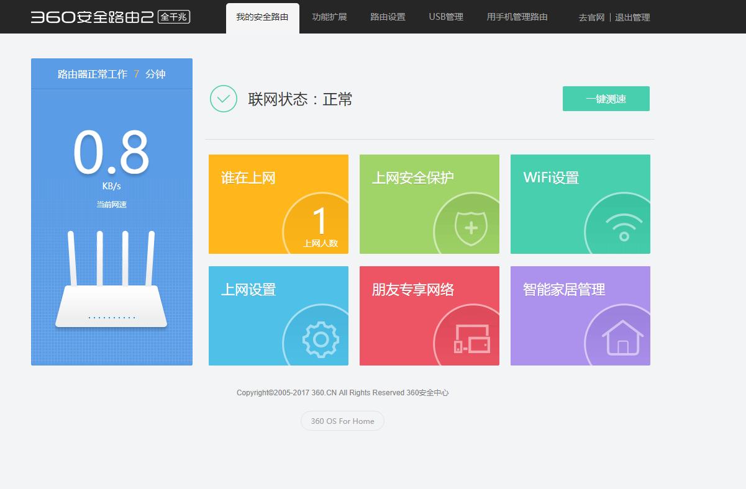746x489 pixels.
Task: Open the WiFi设置 tile with signal icon
Action: click(580, 204)
